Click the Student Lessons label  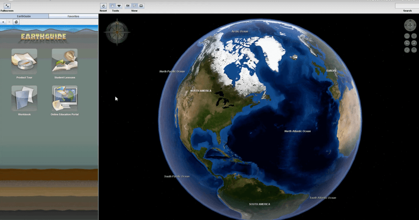65,78
